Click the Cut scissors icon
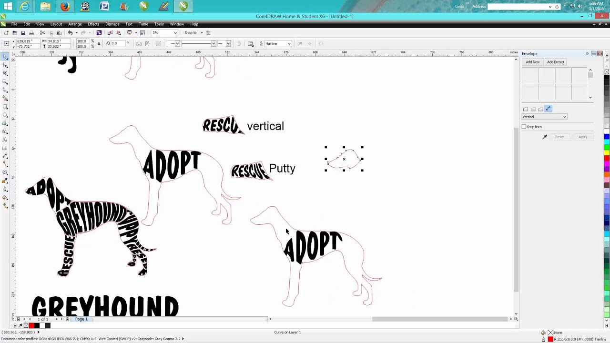The width and height of the screenshot is (610, 343). [x=42, y=33]
